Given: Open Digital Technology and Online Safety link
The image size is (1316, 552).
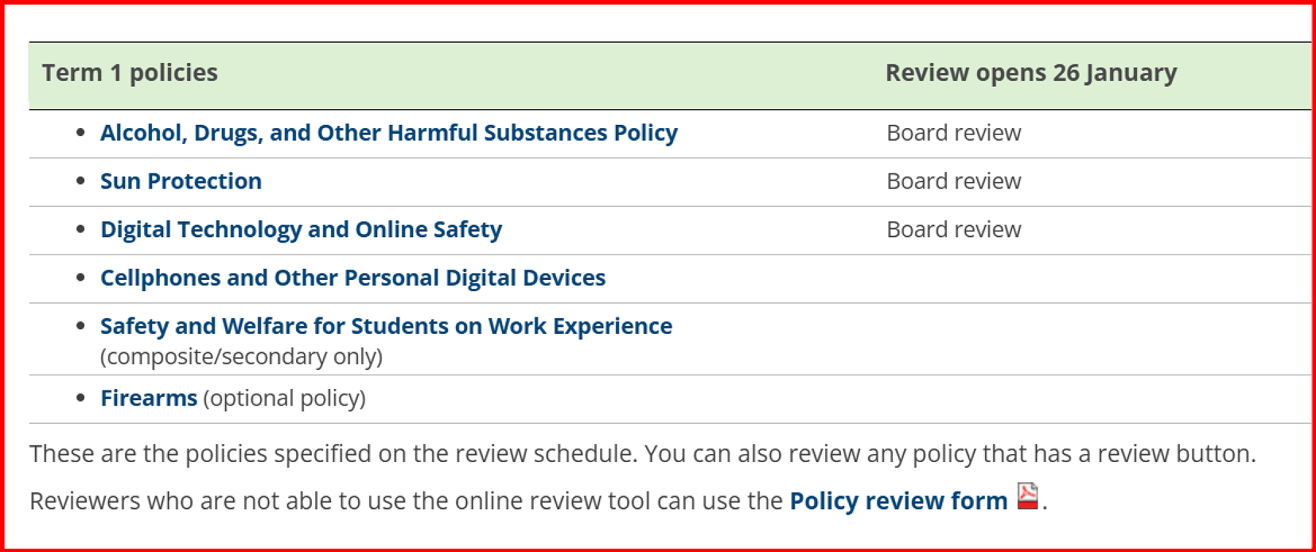Looking at the screenshot, I should [301, 230].
